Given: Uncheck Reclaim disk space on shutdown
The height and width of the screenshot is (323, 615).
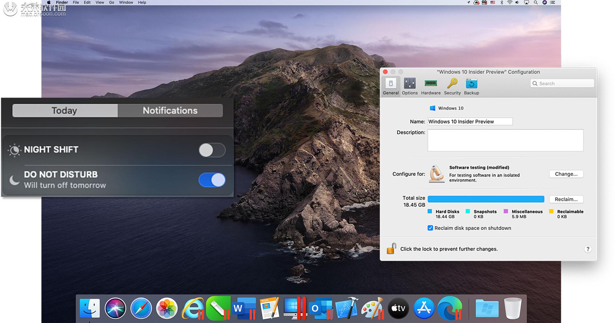Looking at the screenshot, I should click(430, 228).
